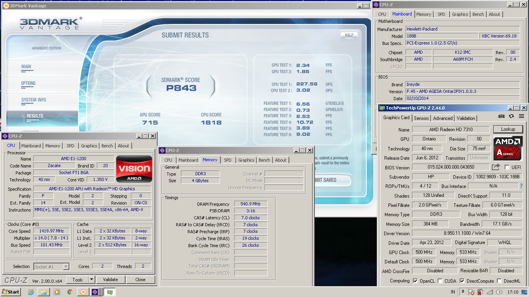Click the 3DMark score P843

click(x=181, y=88)
